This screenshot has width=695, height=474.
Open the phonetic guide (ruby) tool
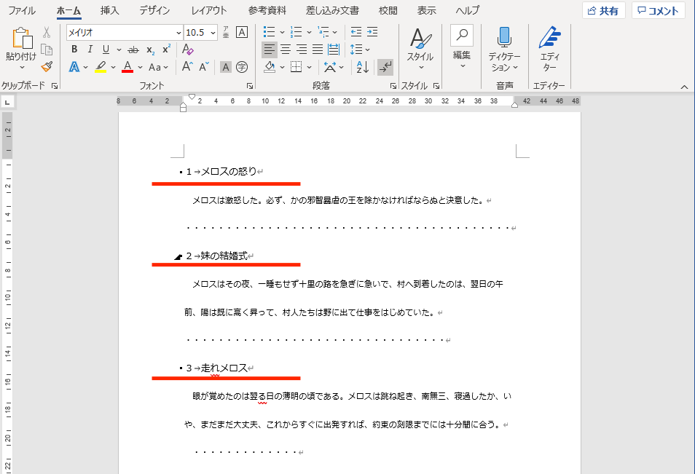point(226,32)
